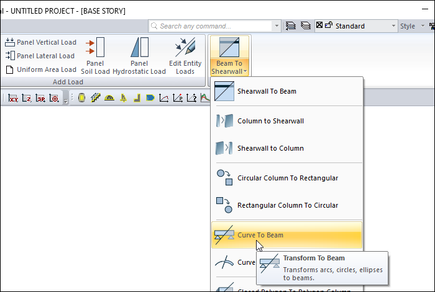Choose Shearwall To Beam from the menu

coord(286,91)
